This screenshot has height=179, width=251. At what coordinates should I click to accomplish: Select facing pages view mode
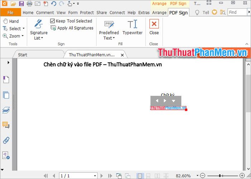tap(157, 176)
